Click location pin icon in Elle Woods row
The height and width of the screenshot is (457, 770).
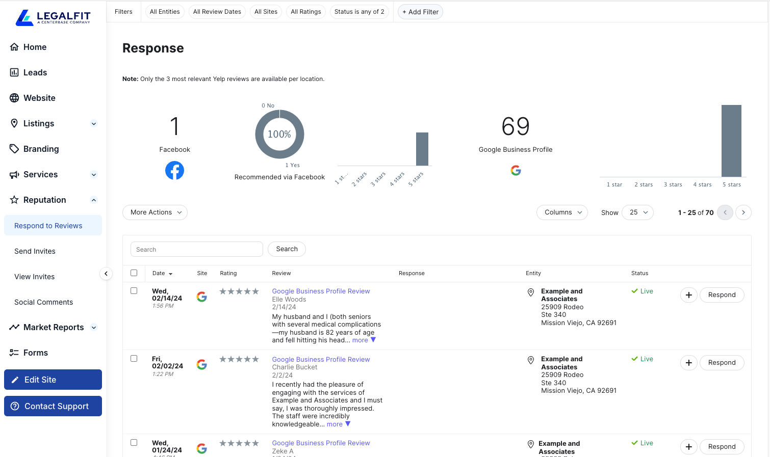pos(531,292)
